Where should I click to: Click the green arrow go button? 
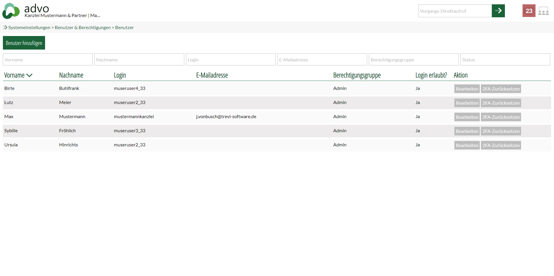(498, 11)
